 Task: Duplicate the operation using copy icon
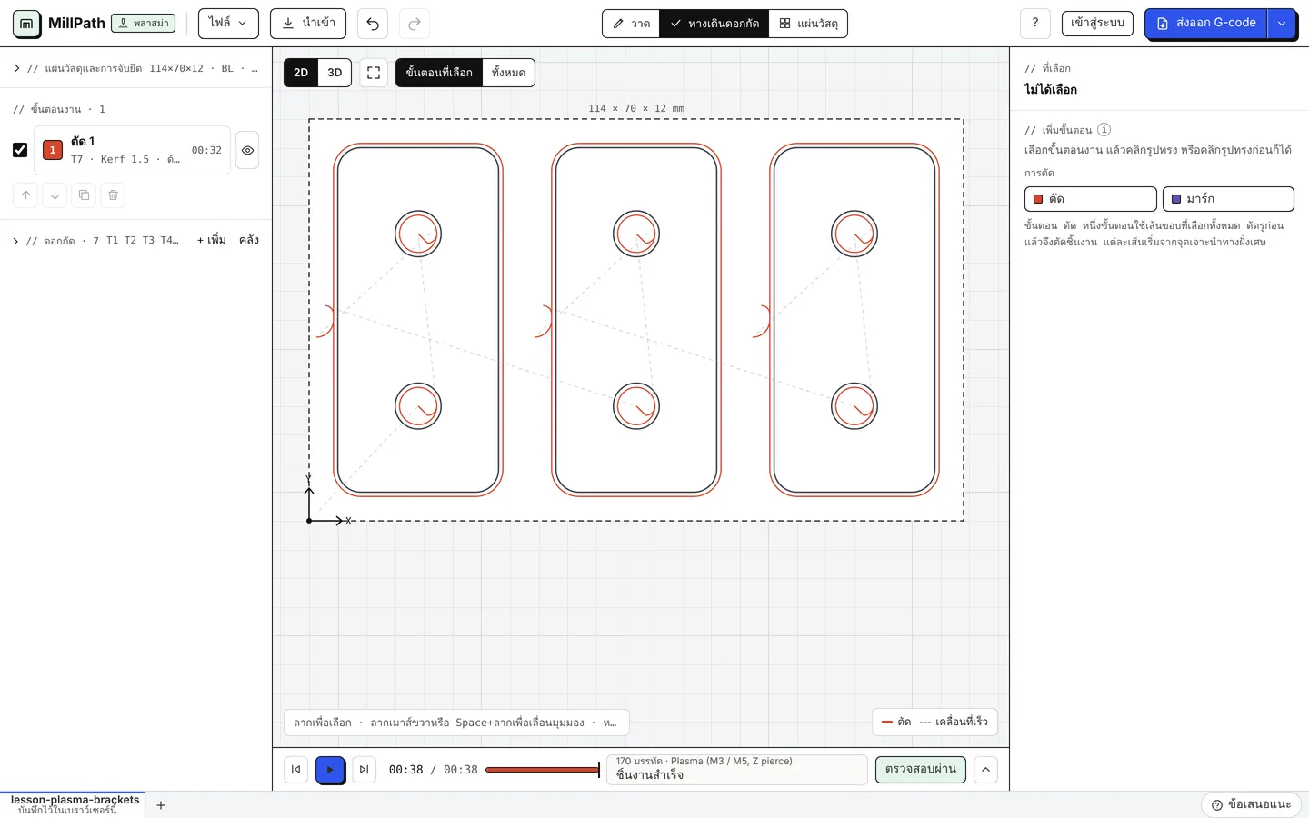[x=84, y=195]
